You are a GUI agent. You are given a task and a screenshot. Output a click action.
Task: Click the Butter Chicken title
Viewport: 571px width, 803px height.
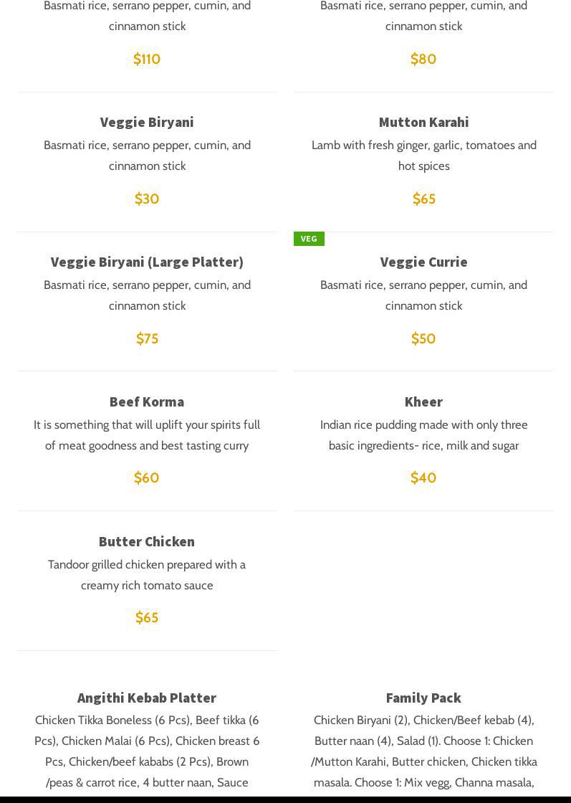click(x=147, y=541)
